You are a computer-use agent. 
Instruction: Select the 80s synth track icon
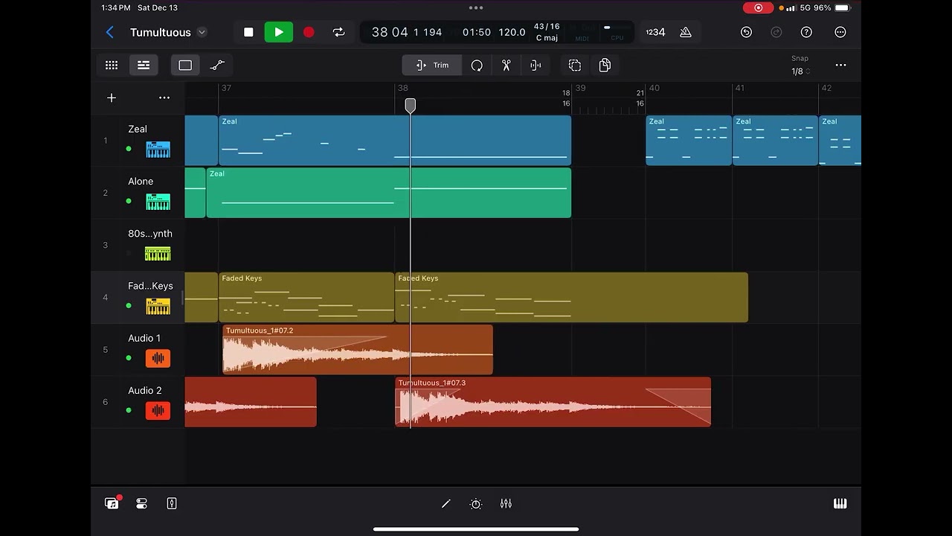[x=158, y=254]
